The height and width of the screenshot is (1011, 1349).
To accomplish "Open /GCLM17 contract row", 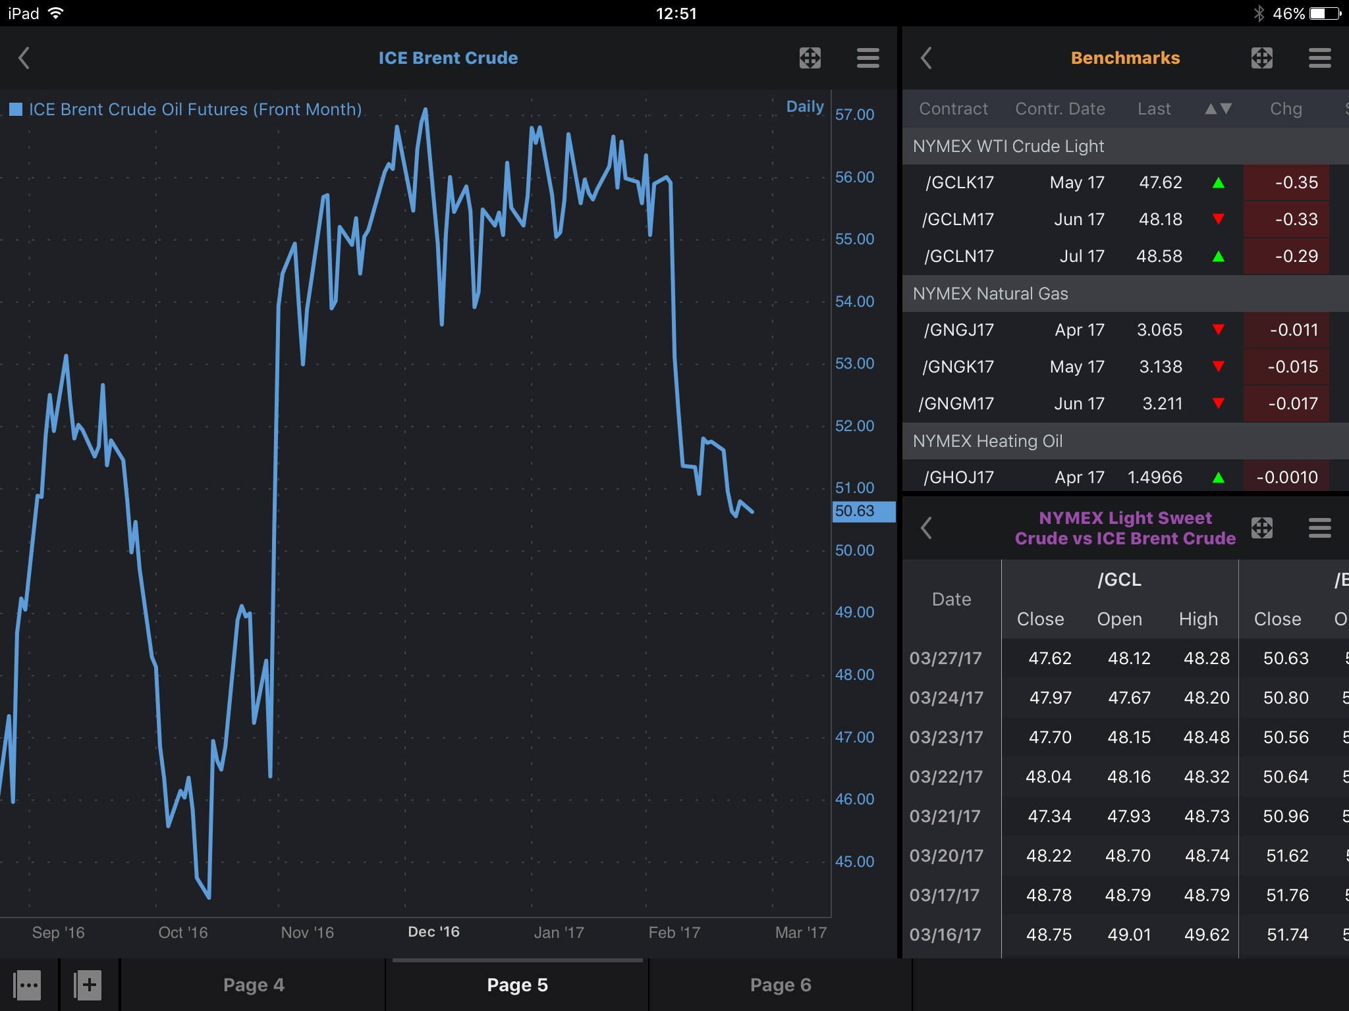I will click(1126, 220).
